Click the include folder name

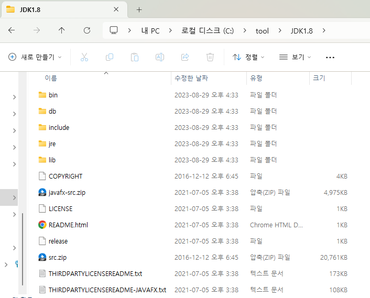coord(59,127)
